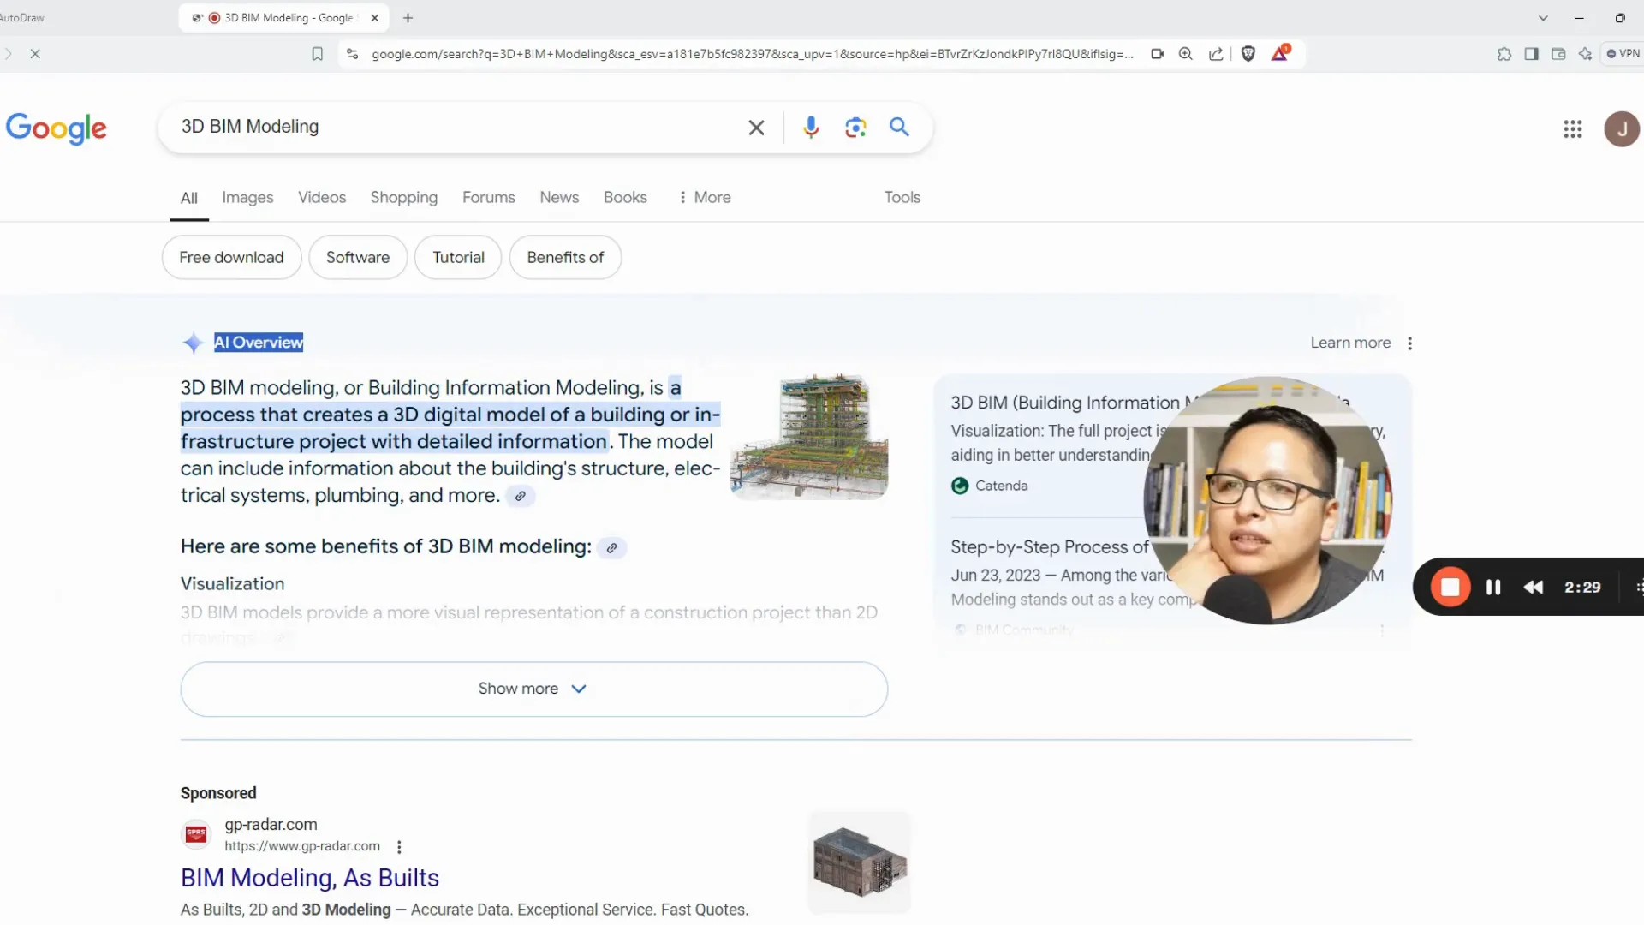Pause the screen recording

coord(1493,588)
